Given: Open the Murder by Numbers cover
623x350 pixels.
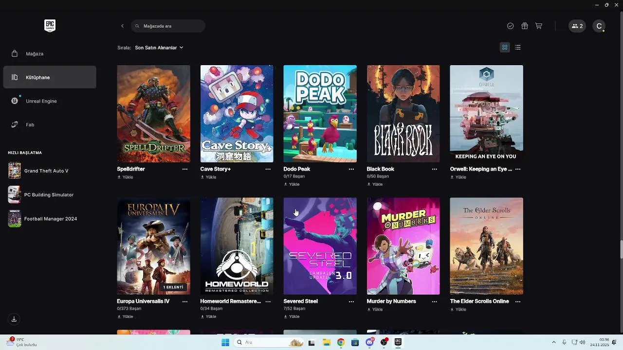Looking at the screenshot, I should 403,246.
